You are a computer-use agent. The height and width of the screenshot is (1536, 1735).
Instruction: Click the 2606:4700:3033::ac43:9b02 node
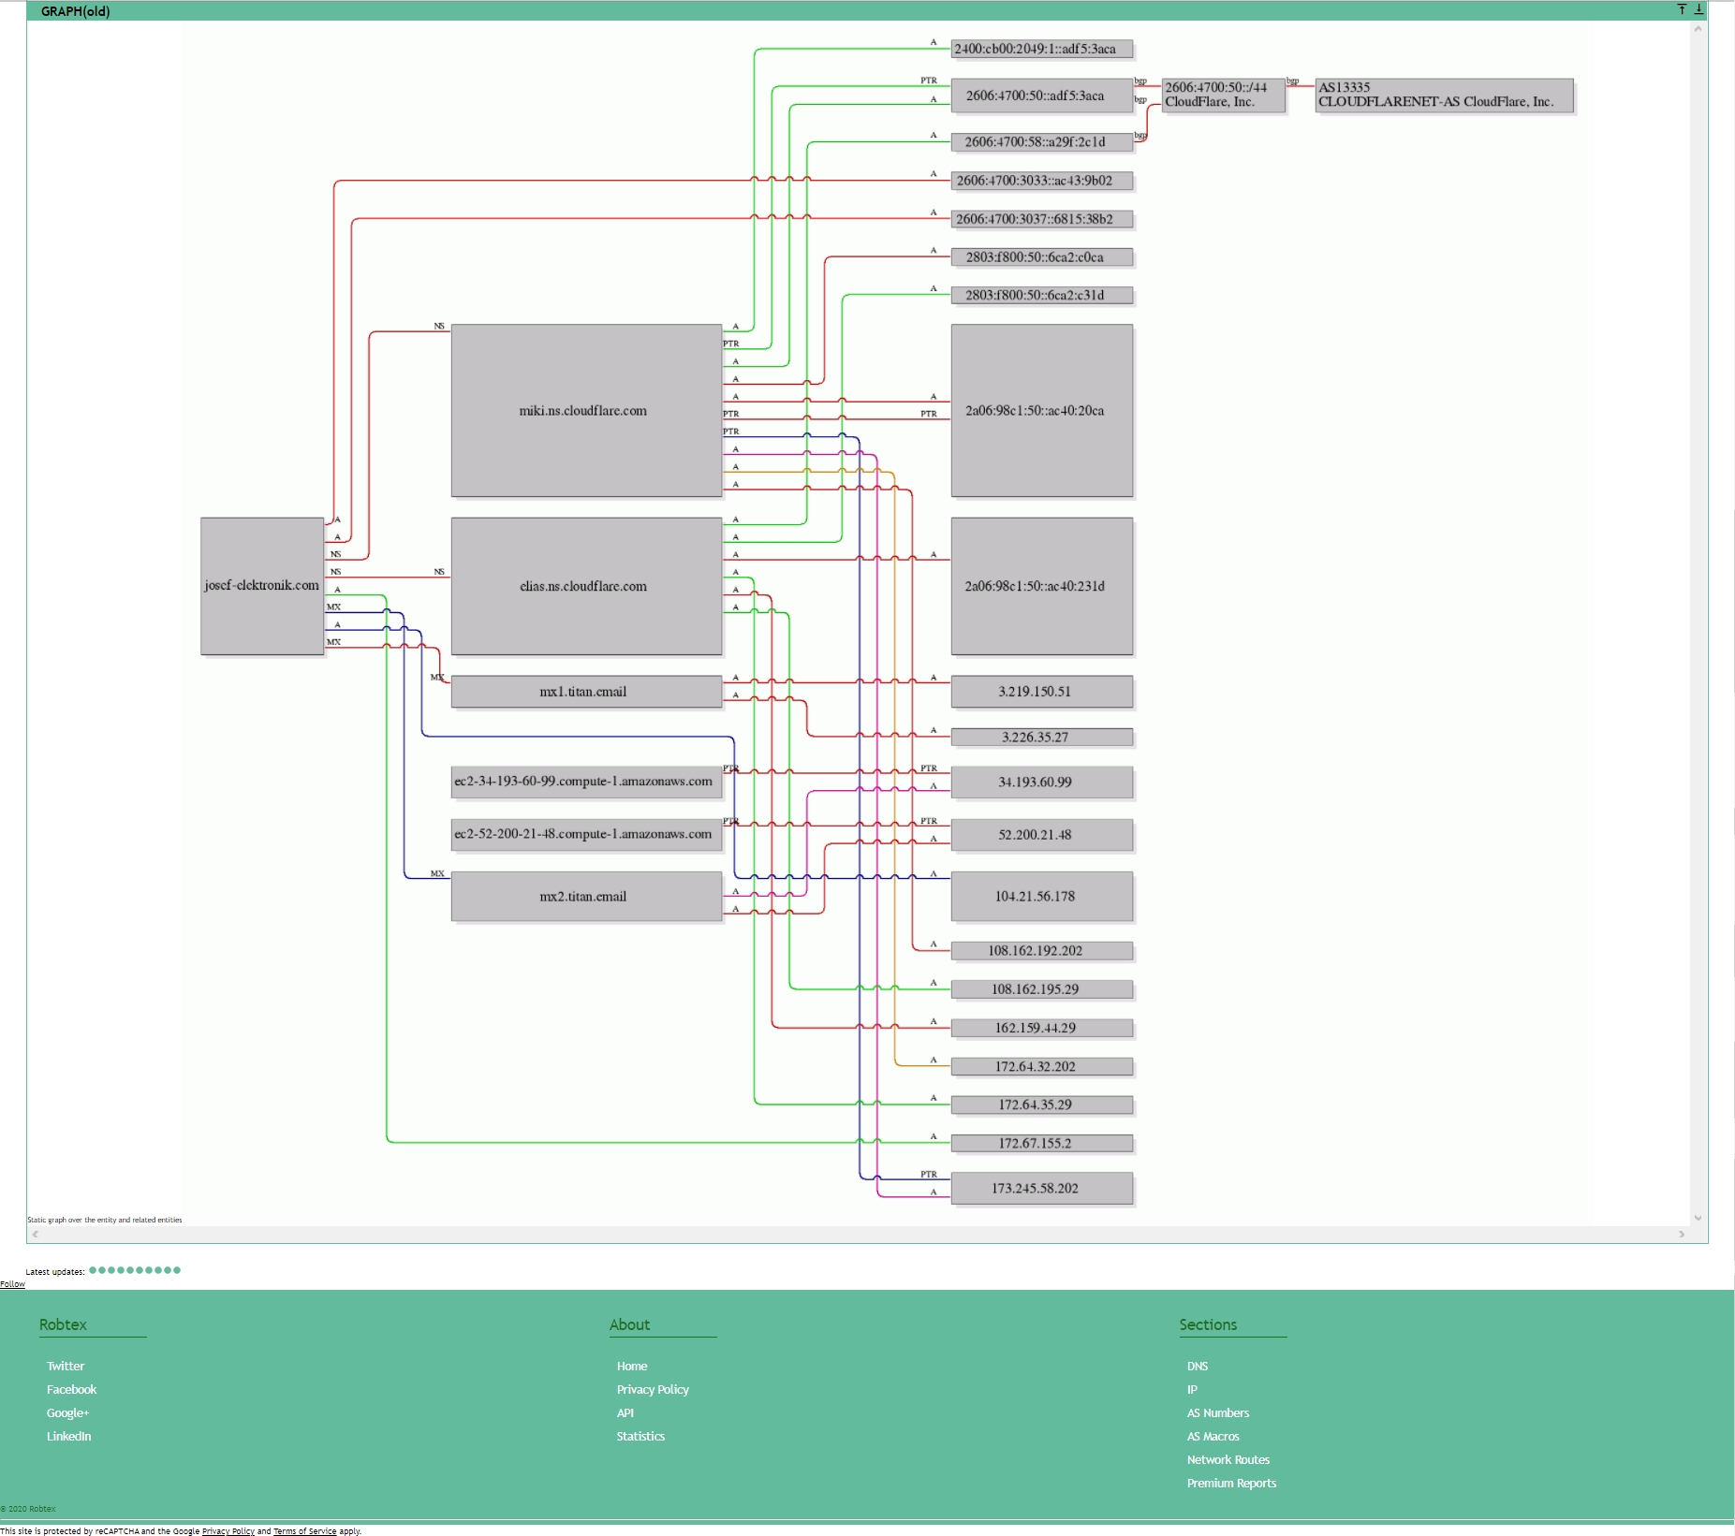point(1042,181)
